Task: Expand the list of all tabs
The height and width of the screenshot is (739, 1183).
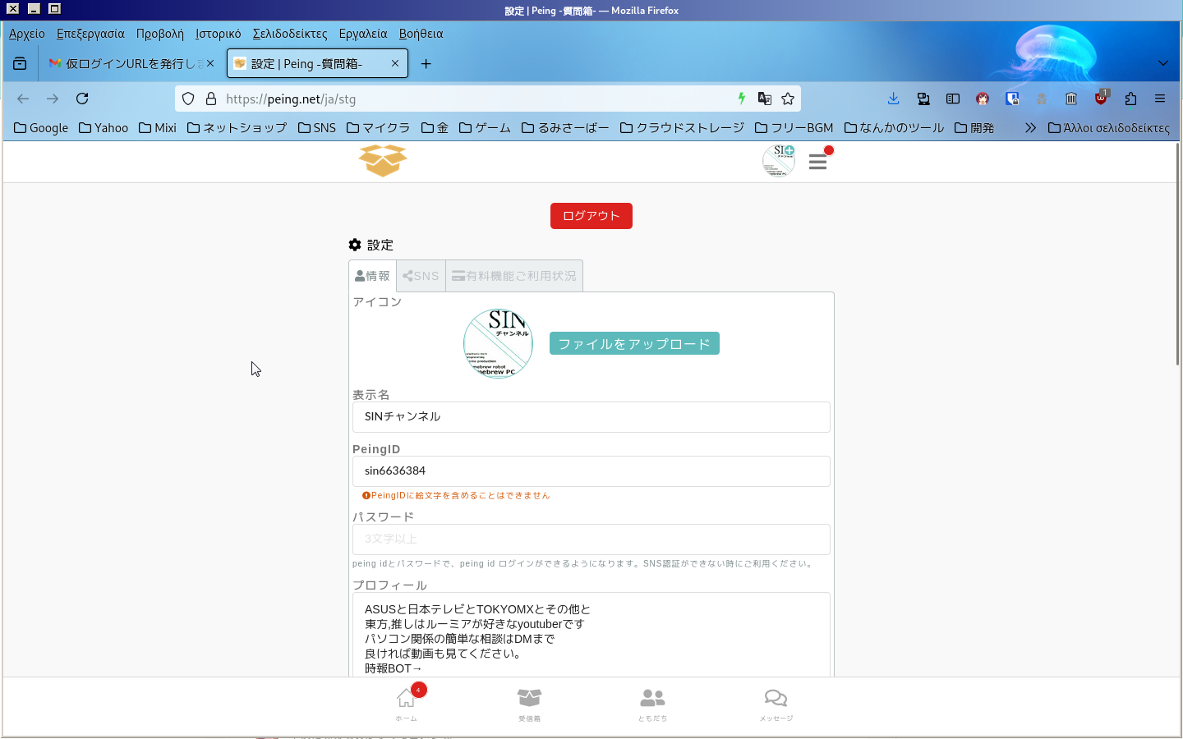Action: [1162, 63]
